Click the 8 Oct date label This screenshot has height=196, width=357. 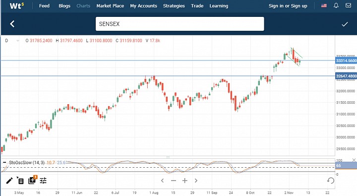(x=250, y=193)
